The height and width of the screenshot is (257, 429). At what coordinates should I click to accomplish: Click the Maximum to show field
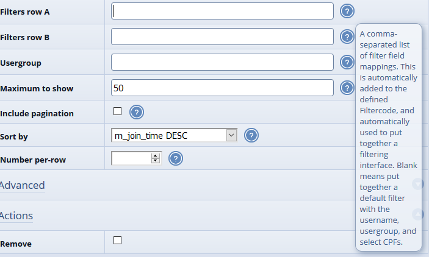coord(222,88)
